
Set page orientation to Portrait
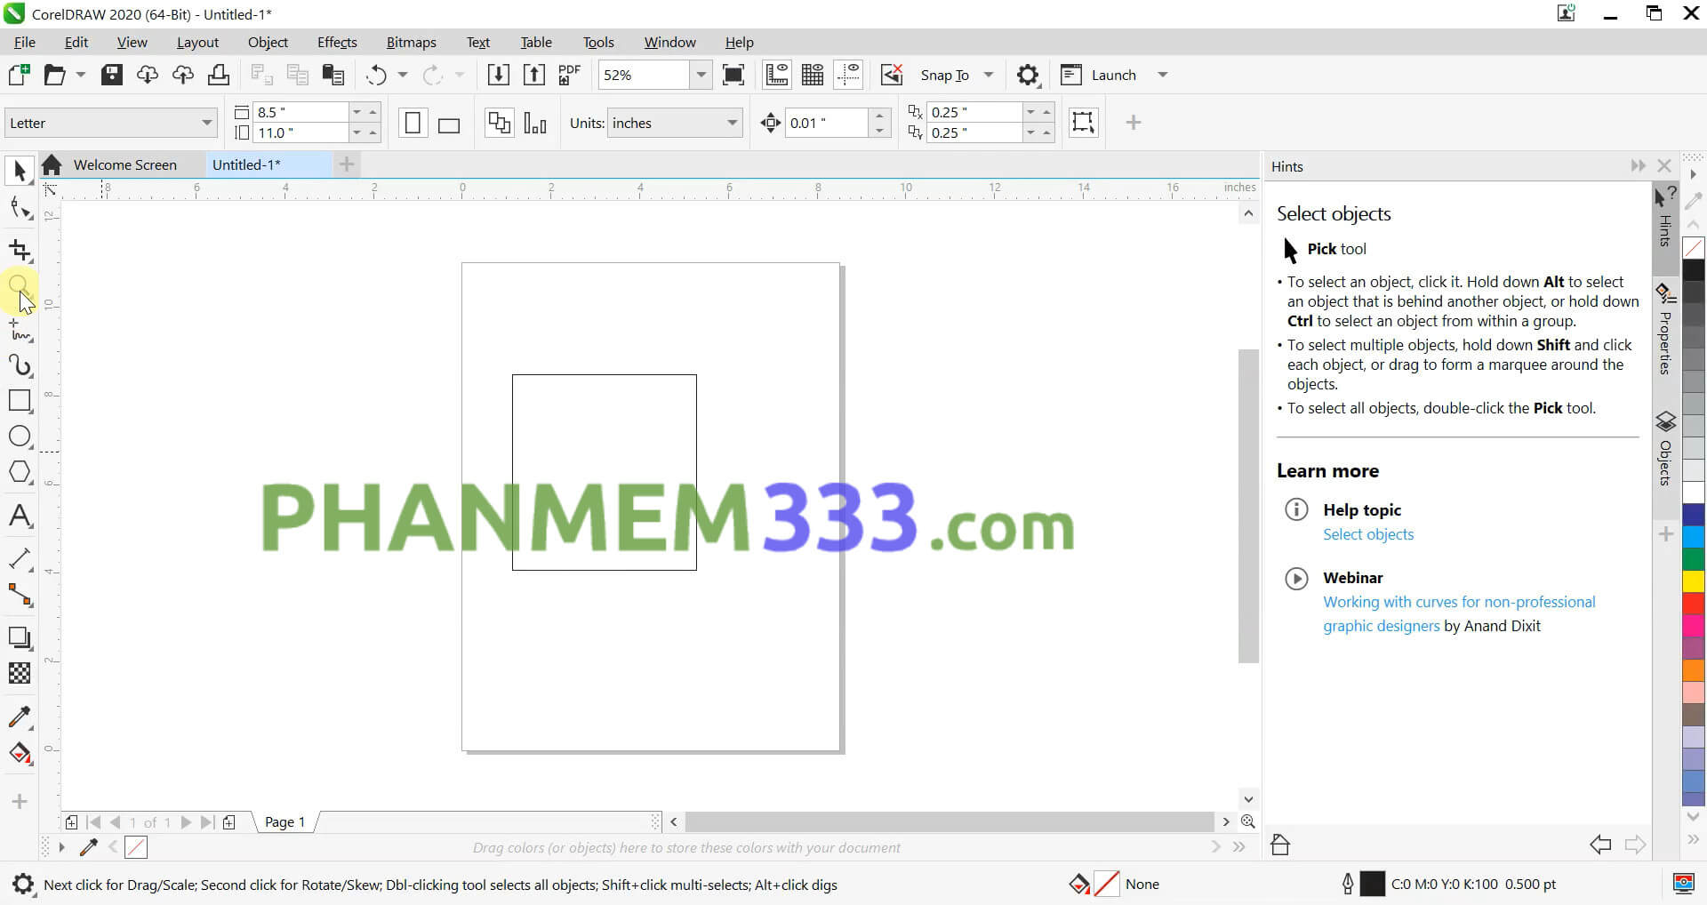pyautogui.click(x=413, y=123)
